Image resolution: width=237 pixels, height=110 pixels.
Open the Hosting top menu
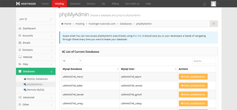pyautogui.click(x=59, y=4)
